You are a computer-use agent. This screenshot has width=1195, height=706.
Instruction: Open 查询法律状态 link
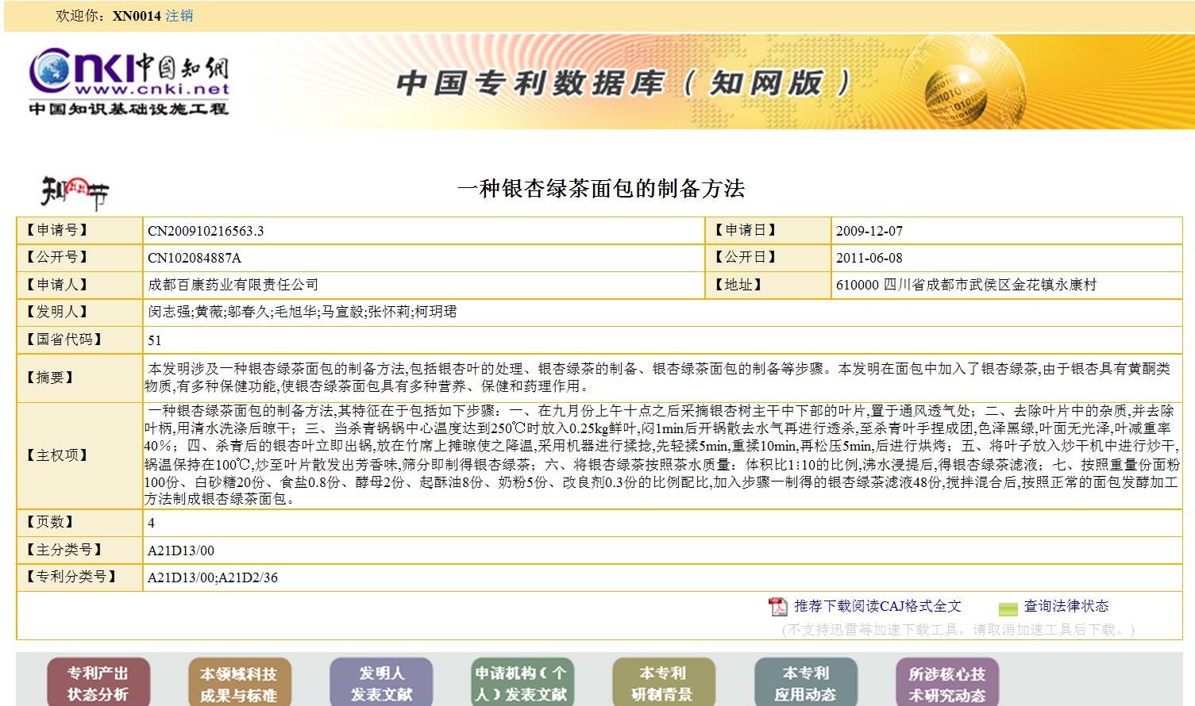(x=1066, y=606)
